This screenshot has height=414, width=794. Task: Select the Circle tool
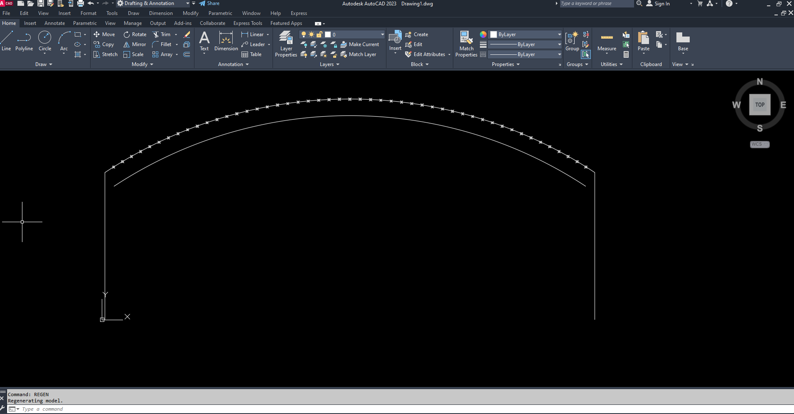pyautogui.click(x=45, y=41)
